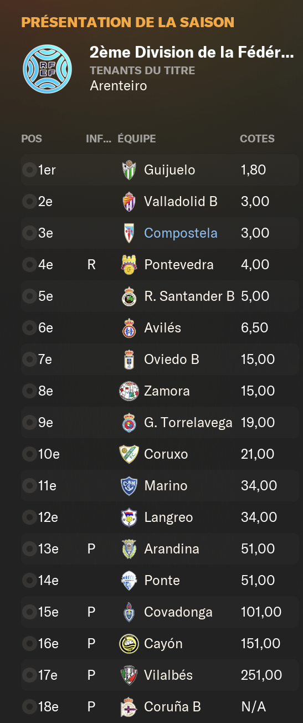This screenshot has height=723, width=303.
Task: Click the 2ème Division de la Fédér... title
Action: pyautogui.click(x=192, y=53)
